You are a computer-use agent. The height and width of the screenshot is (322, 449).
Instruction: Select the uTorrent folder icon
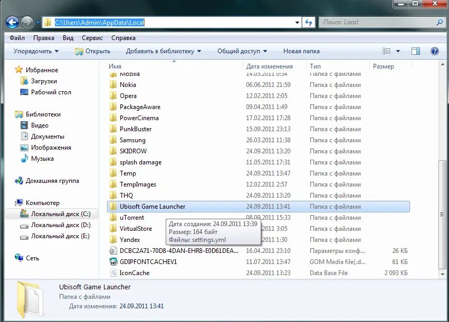click(x=113, y=218)
